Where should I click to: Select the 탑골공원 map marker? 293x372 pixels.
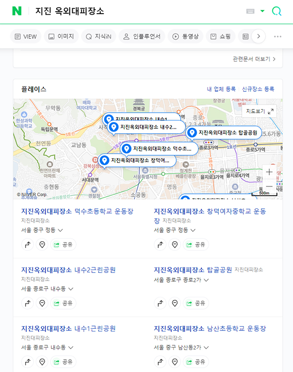click(223, 133)
